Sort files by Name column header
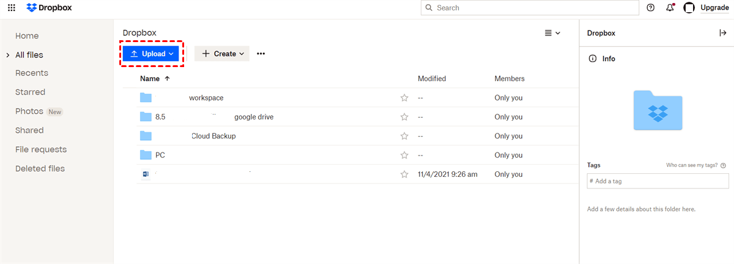Screen dimensions: 734x264 (x=150, y=79)
